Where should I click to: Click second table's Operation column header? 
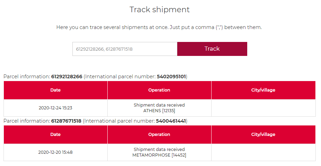159,135
